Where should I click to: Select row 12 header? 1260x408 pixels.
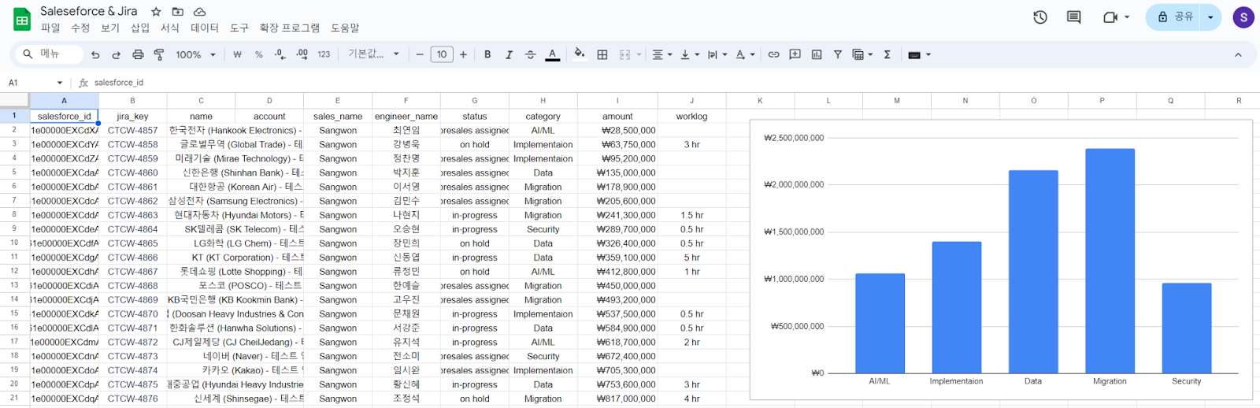point(14,271)
